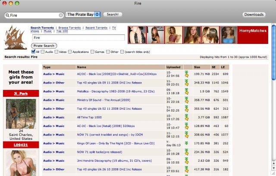The height and width of the screenshot is (176, 276).
Task: Click the scrollbar down arrow
Action: [x=273, y=168]
